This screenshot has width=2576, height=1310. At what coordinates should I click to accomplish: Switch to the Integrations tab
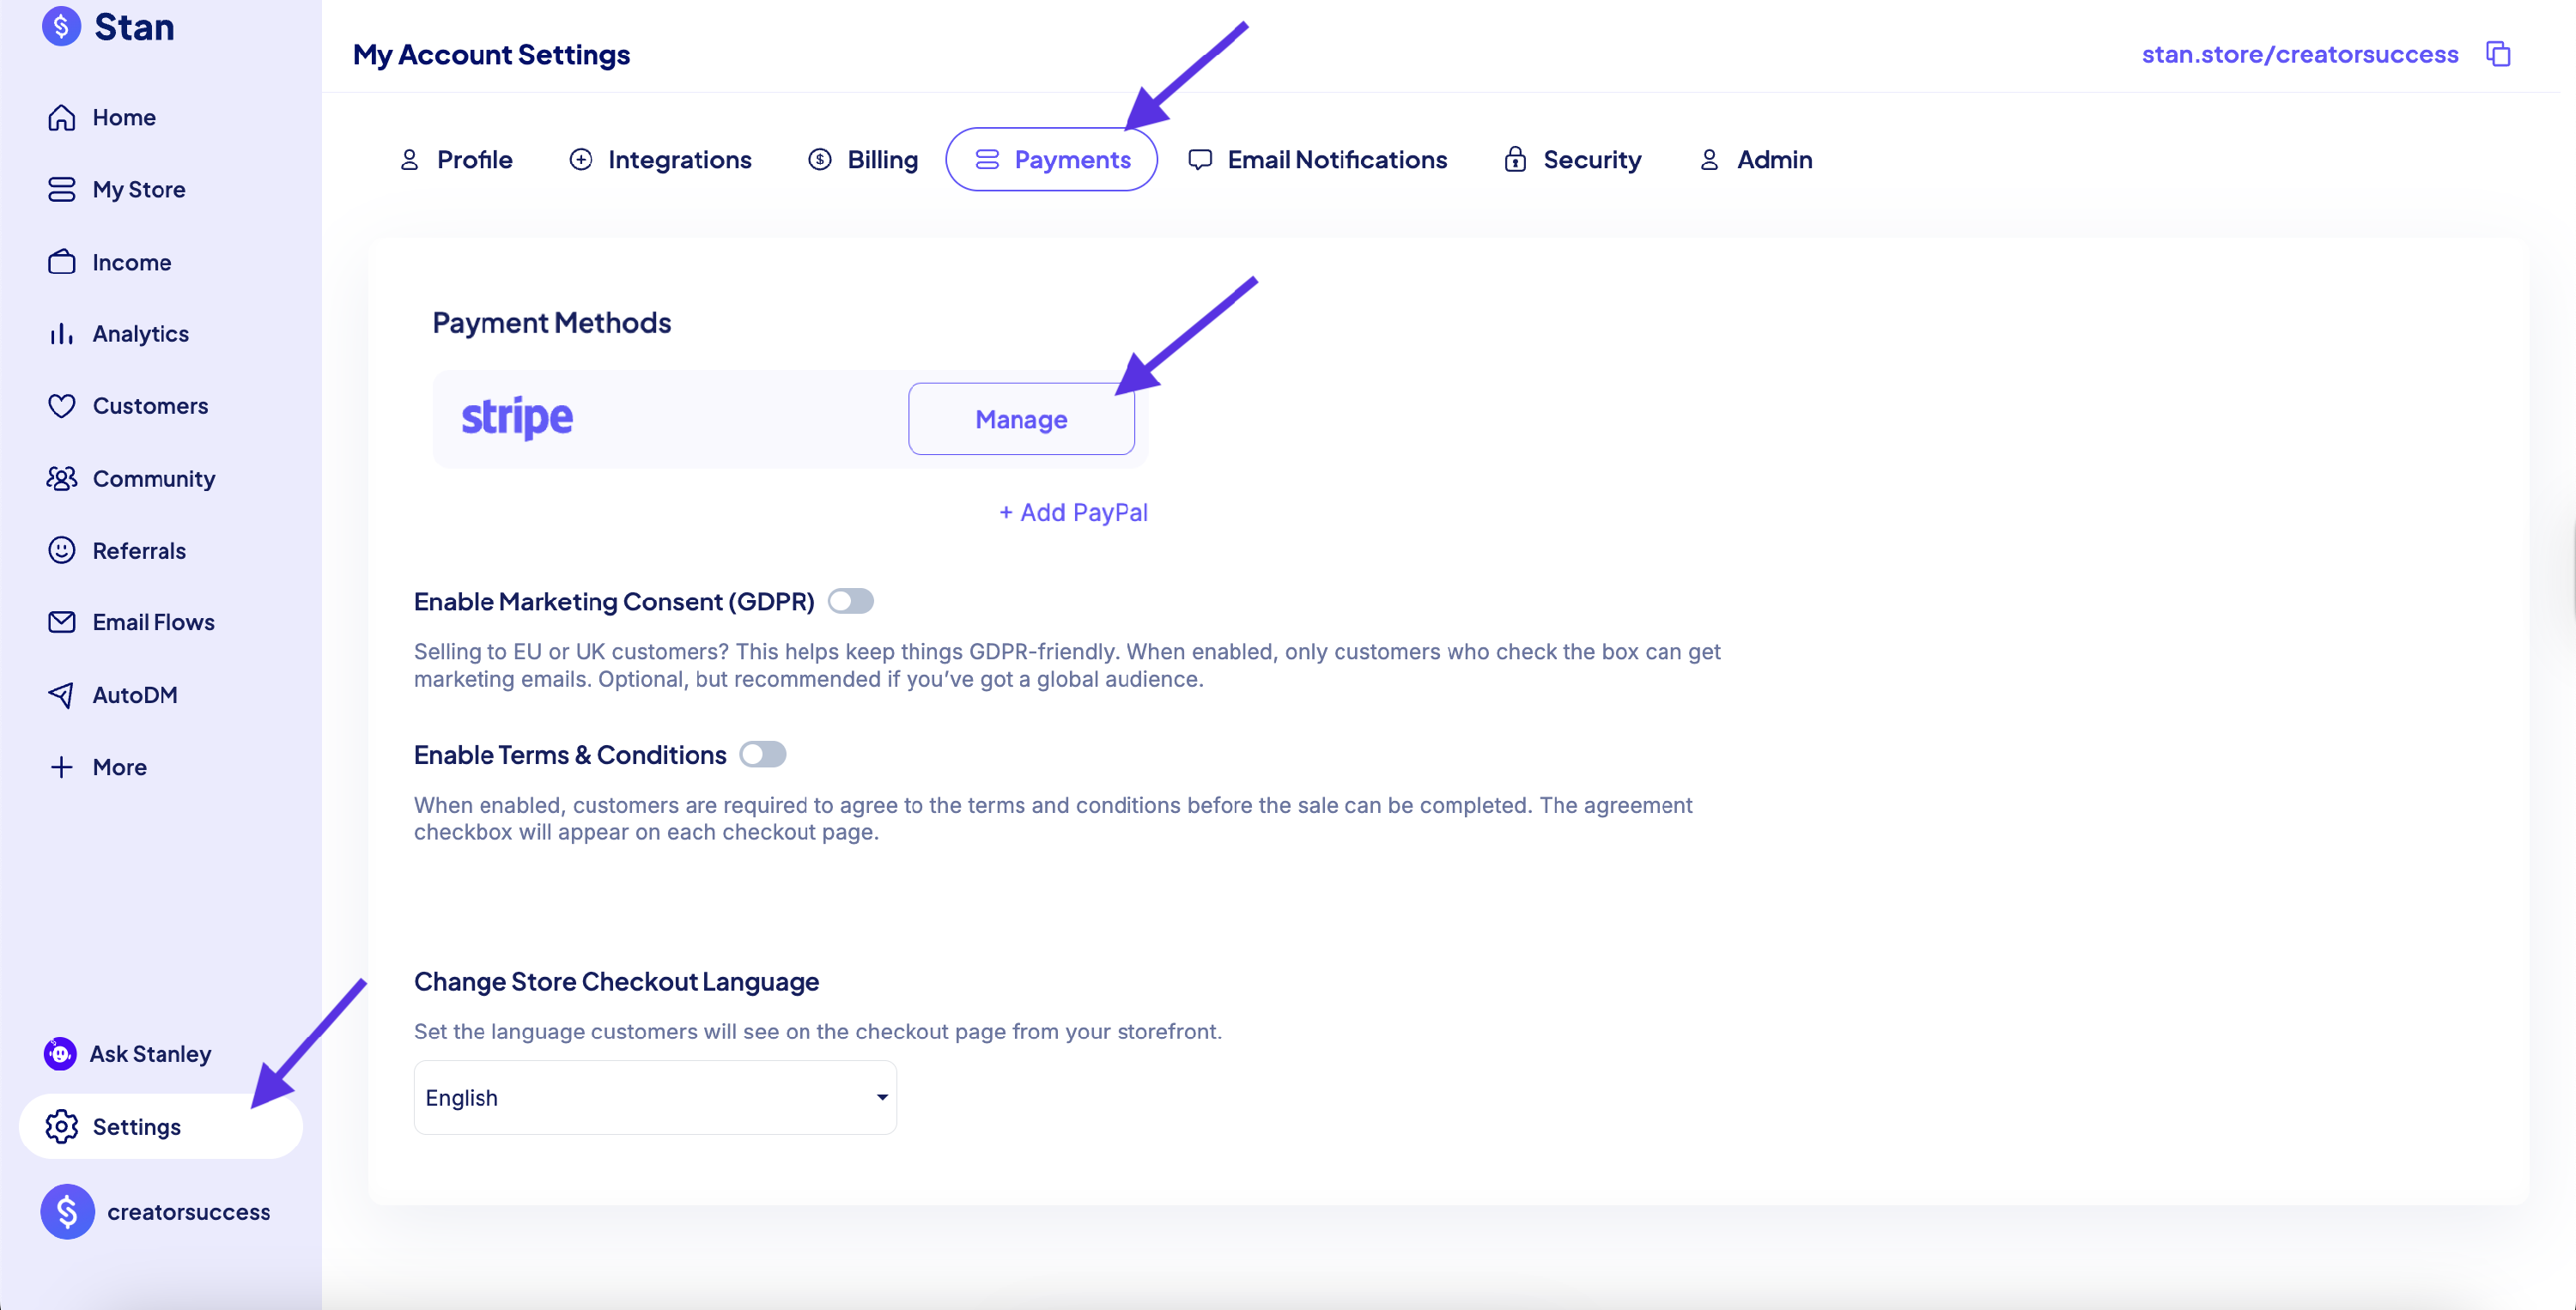[x=661, y=160]
